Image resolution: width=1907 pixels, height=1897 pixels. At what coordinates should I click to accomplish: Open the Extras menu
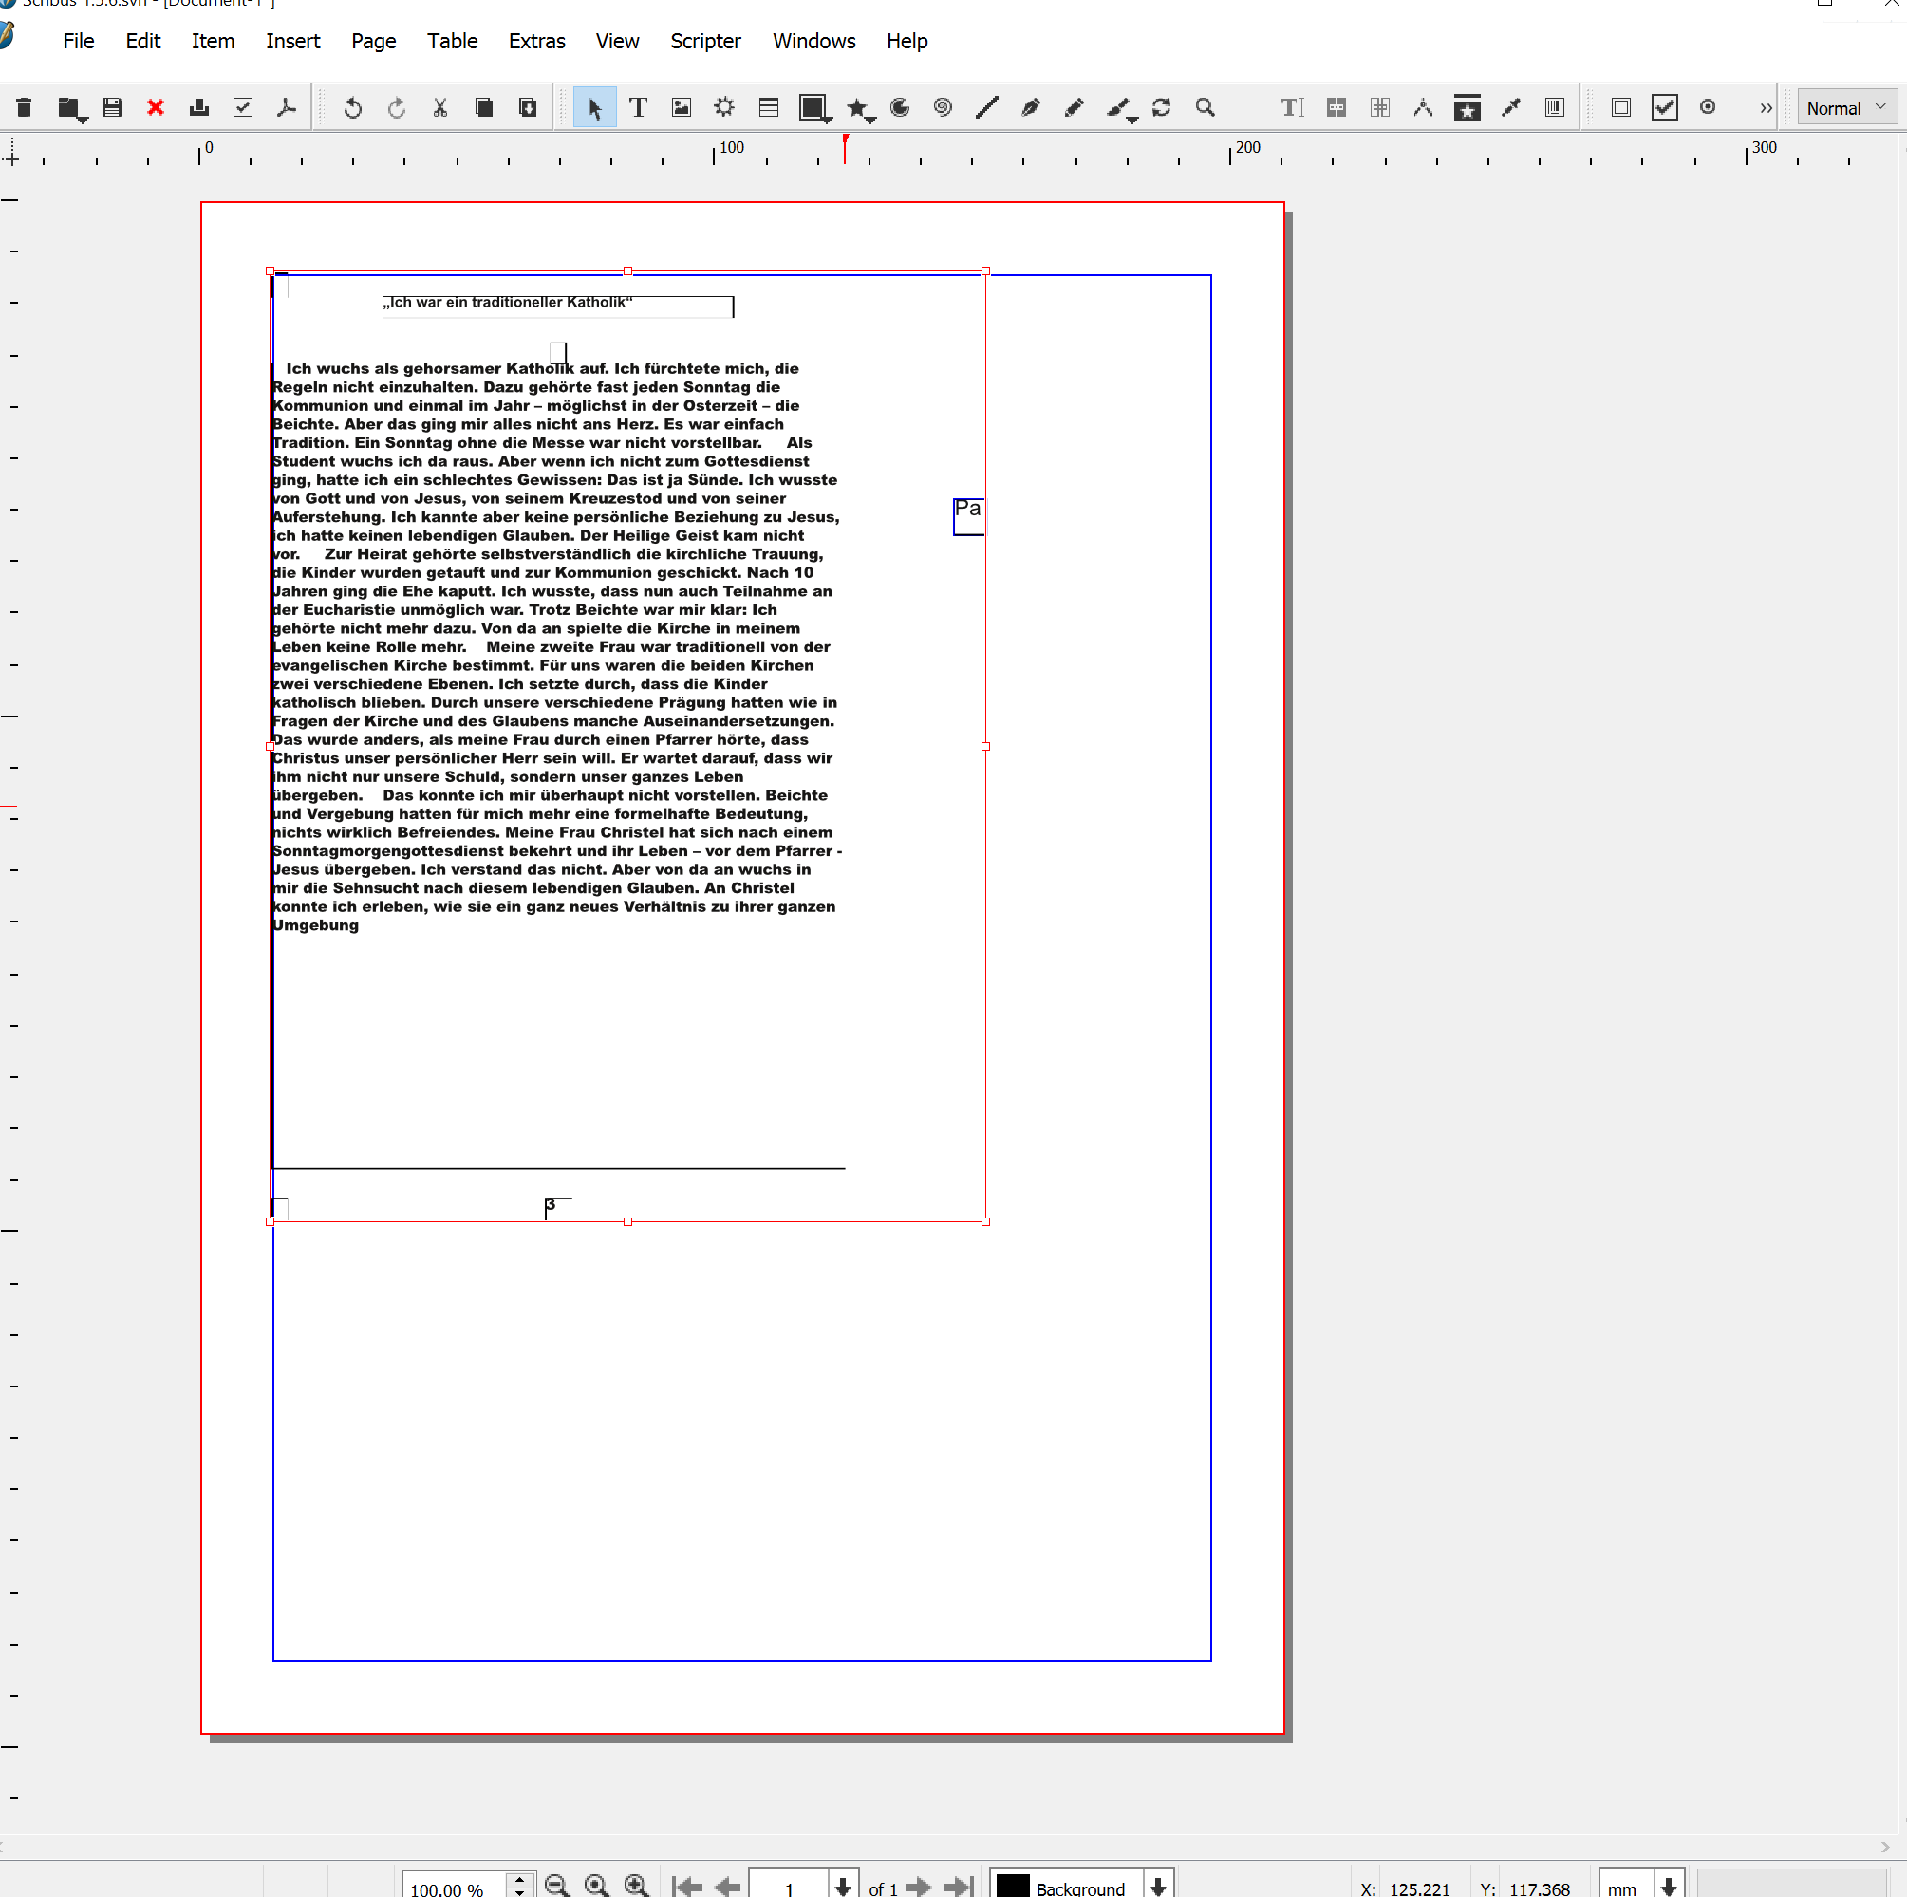coord(536,42)
